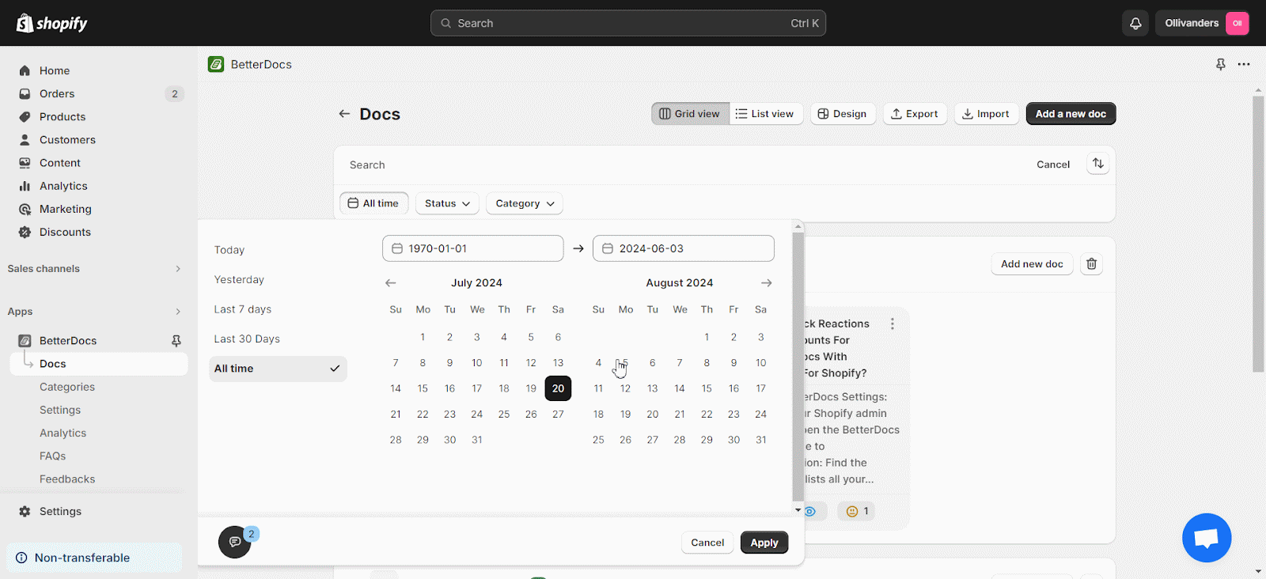The height and width of the screenshot is (579, 1266).
Task: Select August 31 in calendar
Action: [x=760, y=440]
